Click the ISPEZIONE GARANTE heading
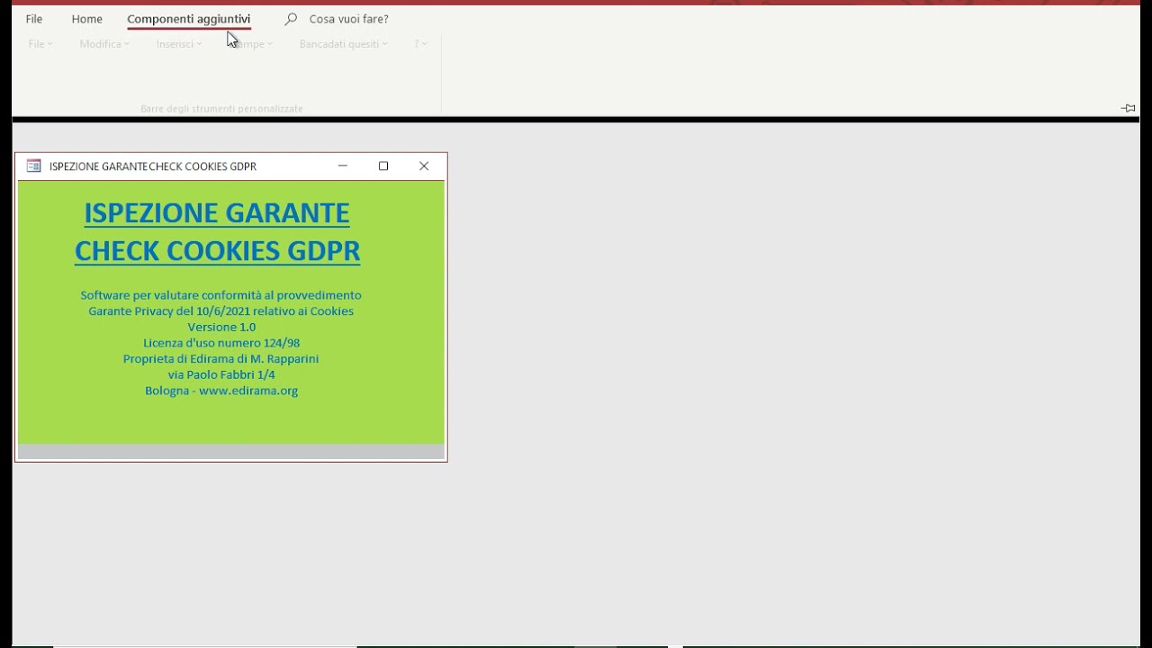 [217, 213]
